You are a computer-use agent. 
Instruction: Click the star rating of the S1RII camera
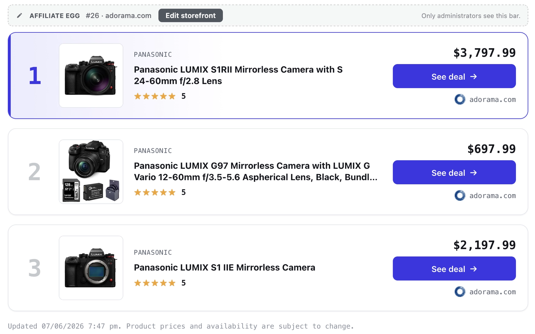[155, 96]
